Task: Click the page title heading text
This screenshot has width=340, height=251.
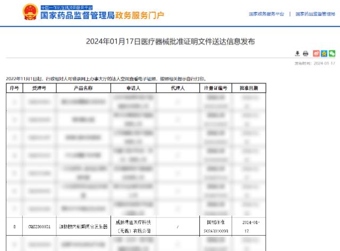Action: pos(170,41)
